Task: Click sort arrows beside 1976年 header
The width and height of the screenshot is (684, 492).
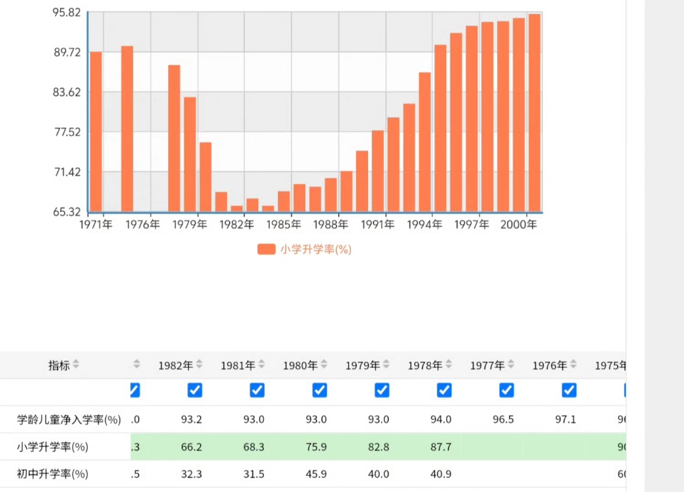Action: pyautogui.click(x=573, y=365)
